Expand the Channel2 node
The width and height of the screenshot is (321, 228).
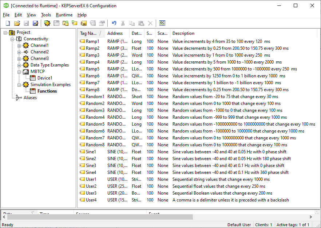click(x=19, y=52)
